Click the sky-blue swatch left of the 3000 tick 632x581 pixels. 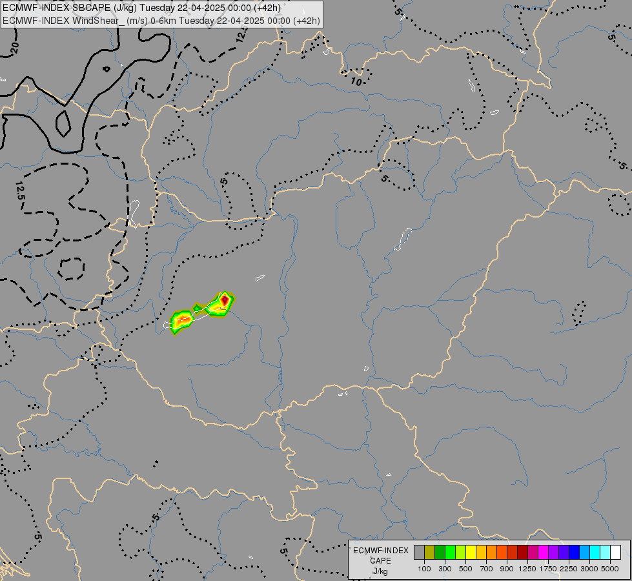(584, 552)
